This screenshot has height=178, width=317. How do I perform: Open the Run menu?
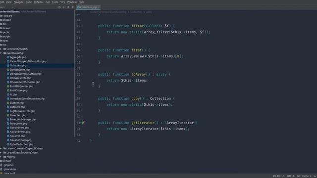(x=48, y=2)
